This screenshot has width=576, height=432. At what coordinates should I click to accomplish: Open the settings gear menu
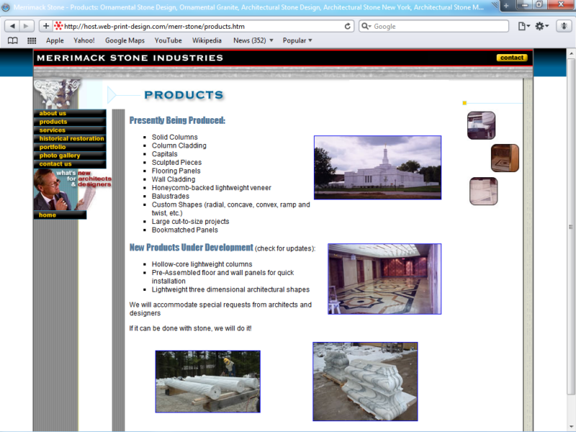541,26
